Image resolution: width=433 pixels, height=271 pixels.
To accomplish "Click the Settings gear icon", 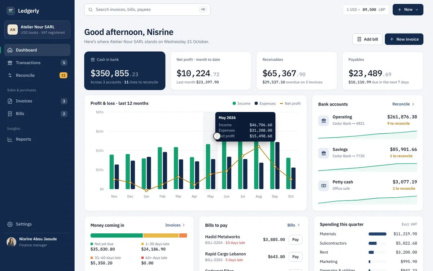I will pyautogui.click(x=10, y=224).
